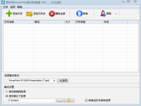Open help via the person info icon
The height and width of the screenshot is (106, 141).
[103, 13]
